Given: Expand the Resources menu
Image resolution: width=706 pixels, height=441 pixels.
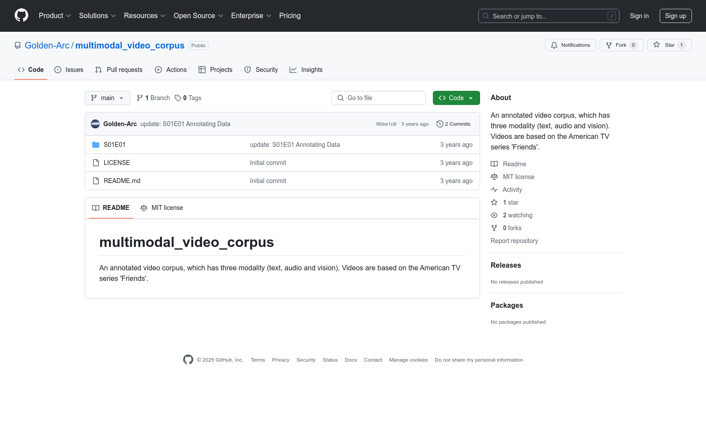Looking at the screenshot, I should [x=145, y=15].
